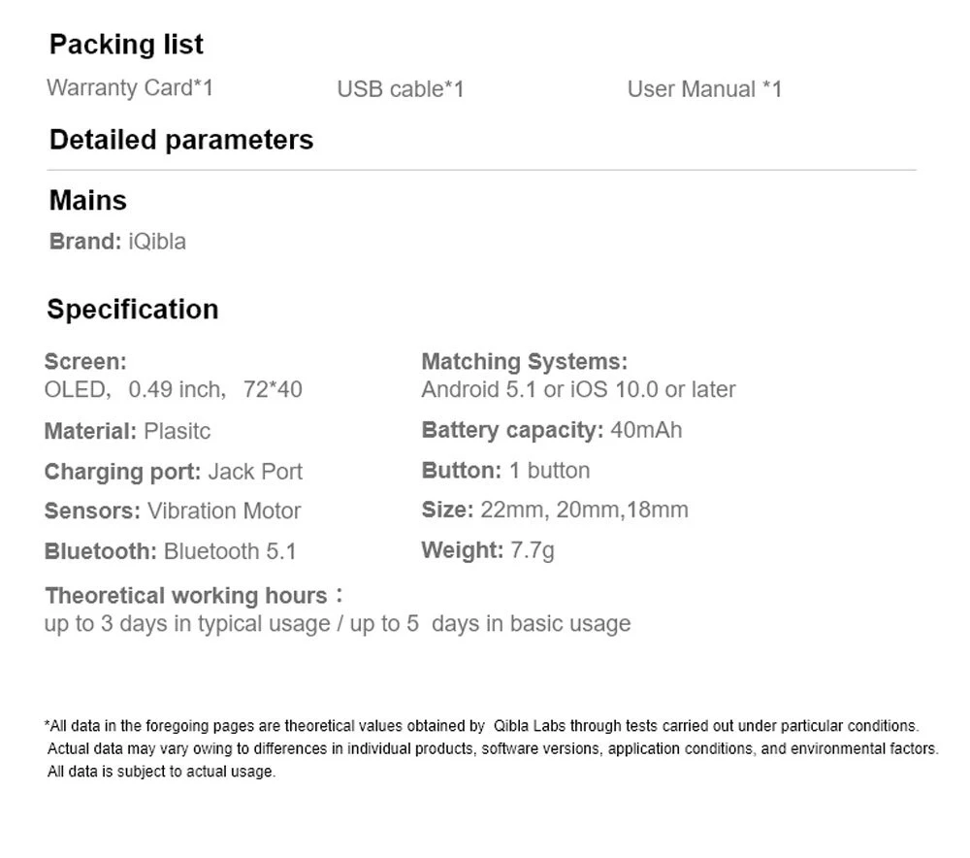
Task: Select the Specification heading
Action: [x=133, y=310]
